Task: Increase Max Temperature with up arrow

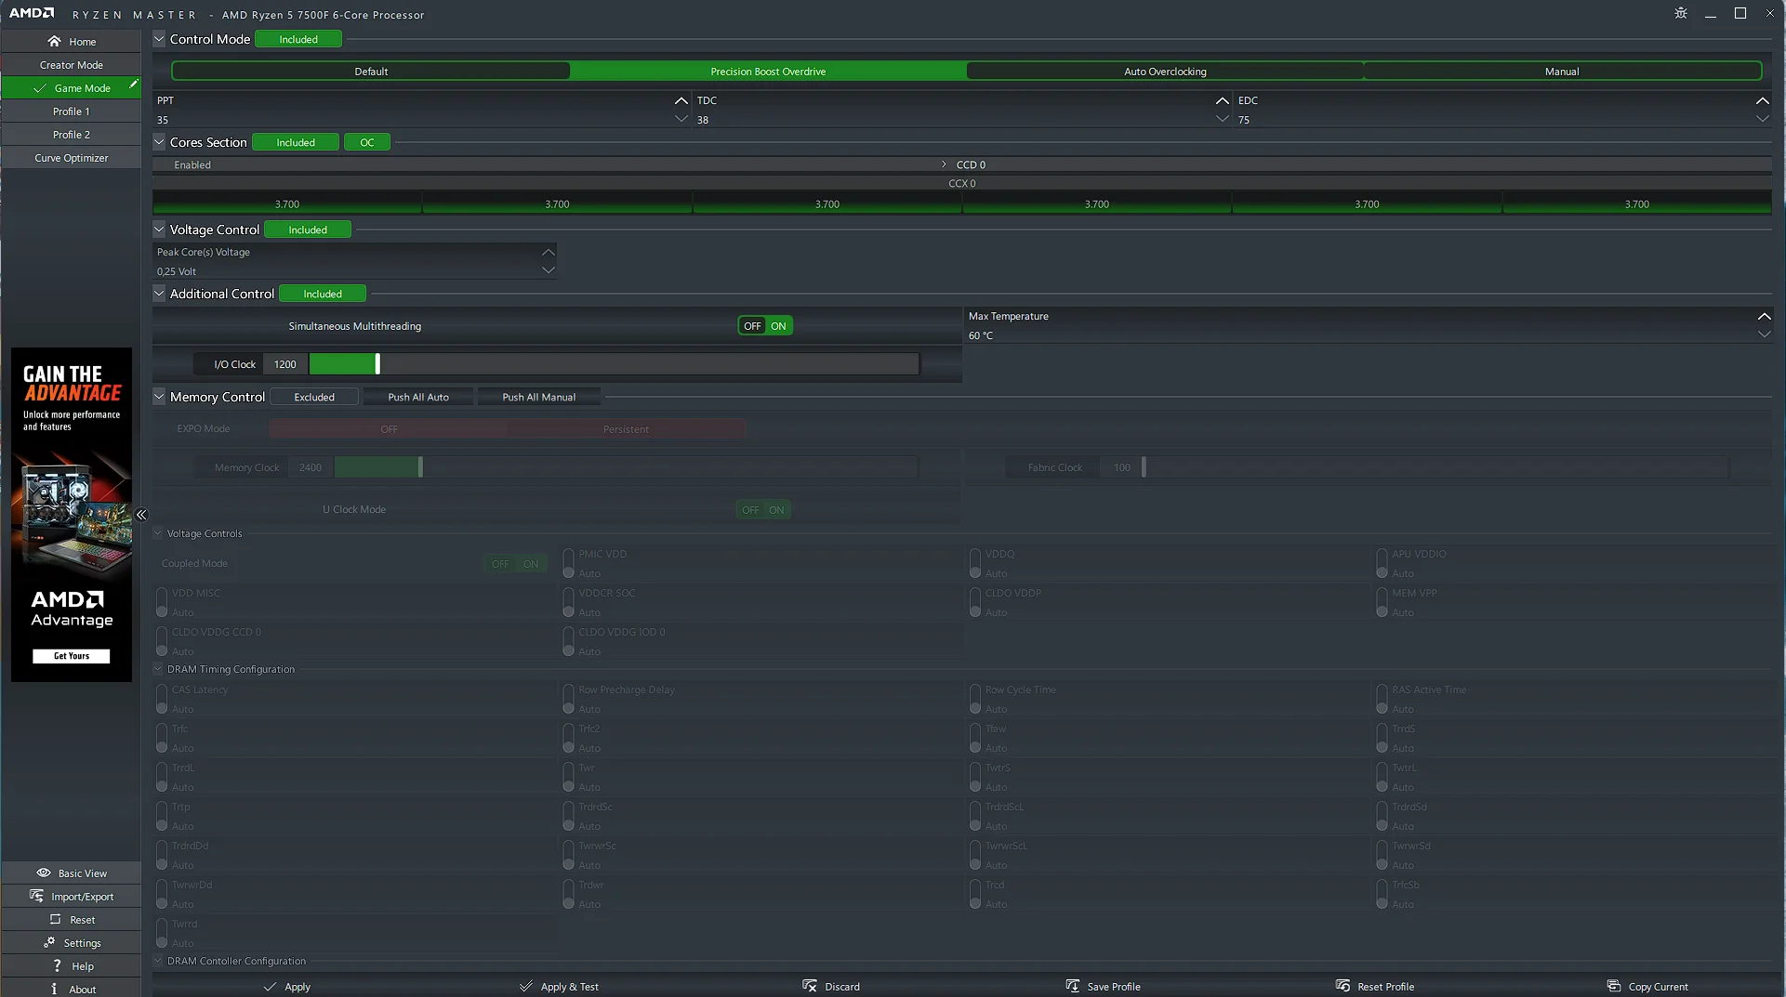Action: 1765,316
